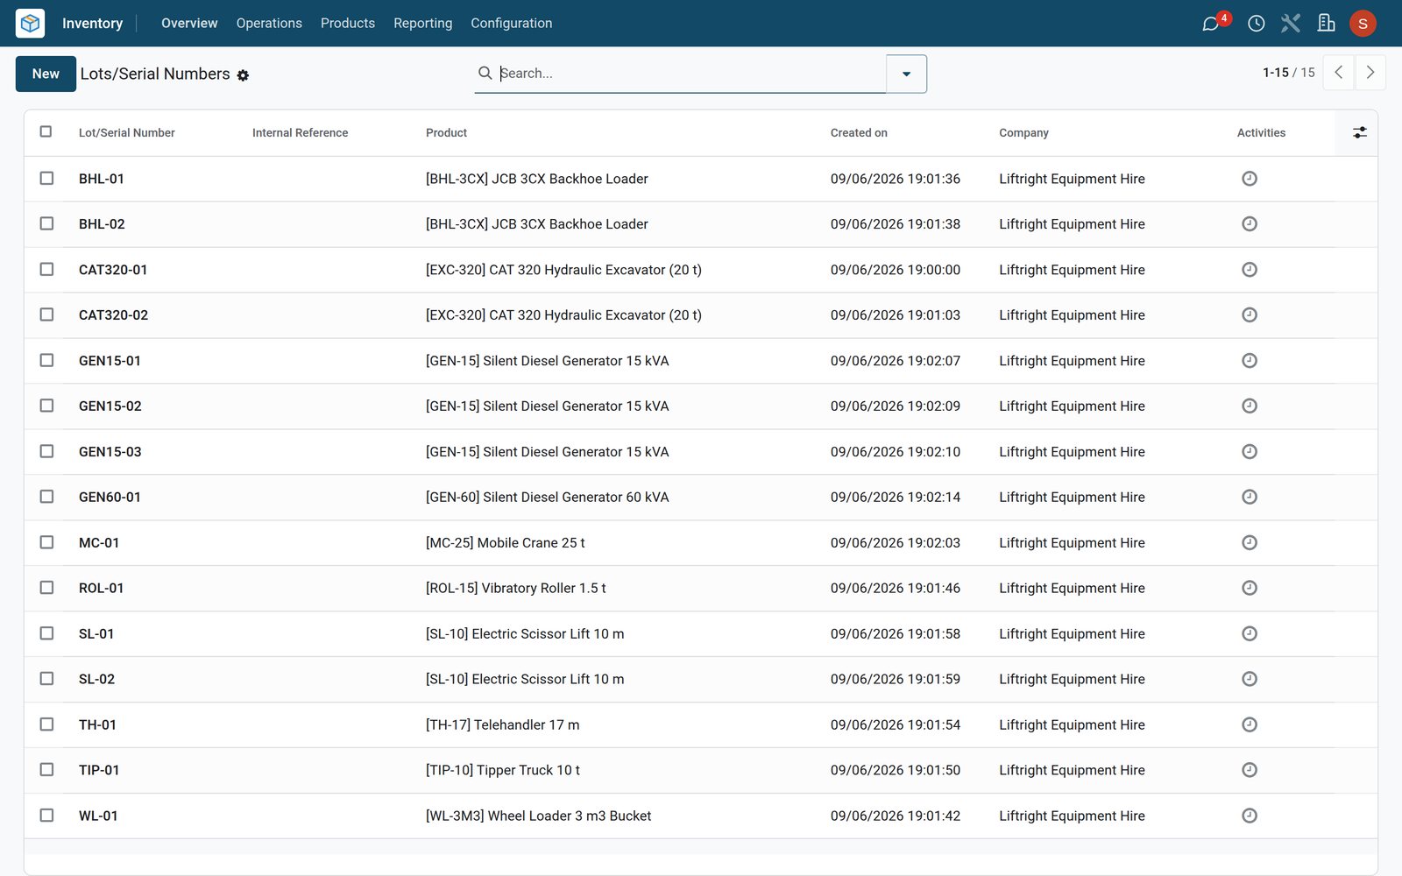Go to the previous page chevron
Image resolution: width=1402 pixels, height=876 pixels.
(1338, 73)
